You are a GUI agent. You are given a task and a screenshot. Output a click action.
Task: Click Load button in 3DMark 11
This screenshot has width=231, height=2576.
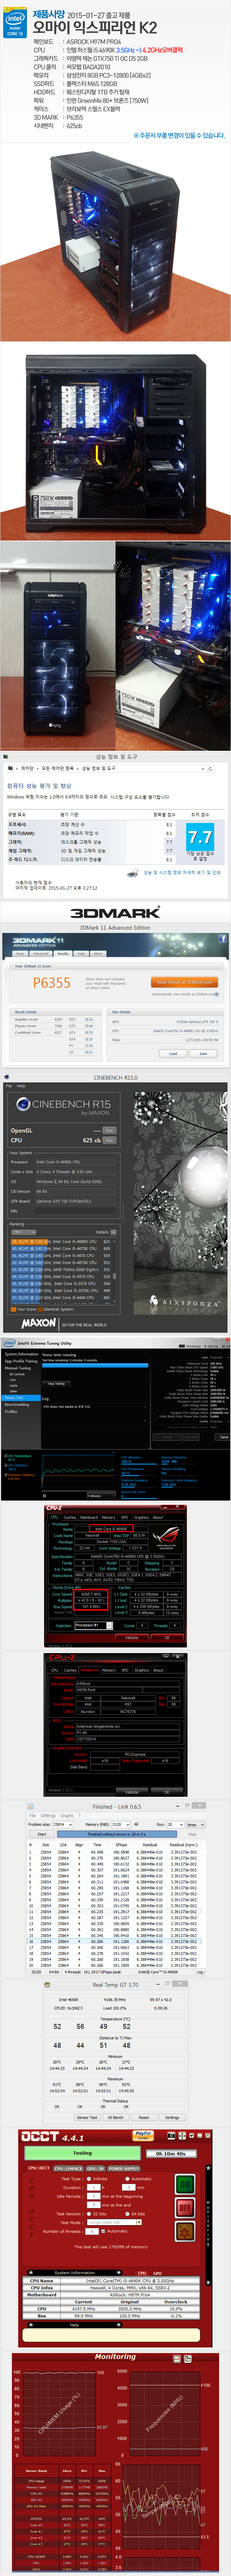(x=173, y=1053)
